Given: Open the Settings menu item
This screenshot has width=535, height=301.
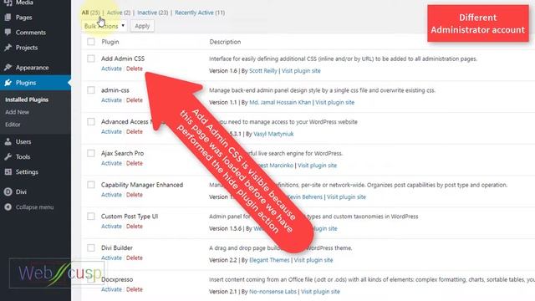Looking at the screenshot, I should coord(27,172).
